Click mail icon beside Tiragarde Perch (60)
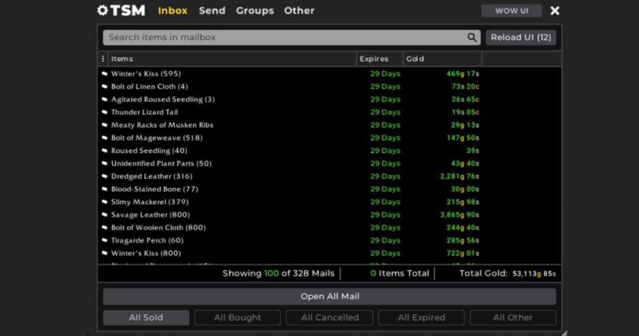This screenshot has height=336, width=639. (105, 240)
